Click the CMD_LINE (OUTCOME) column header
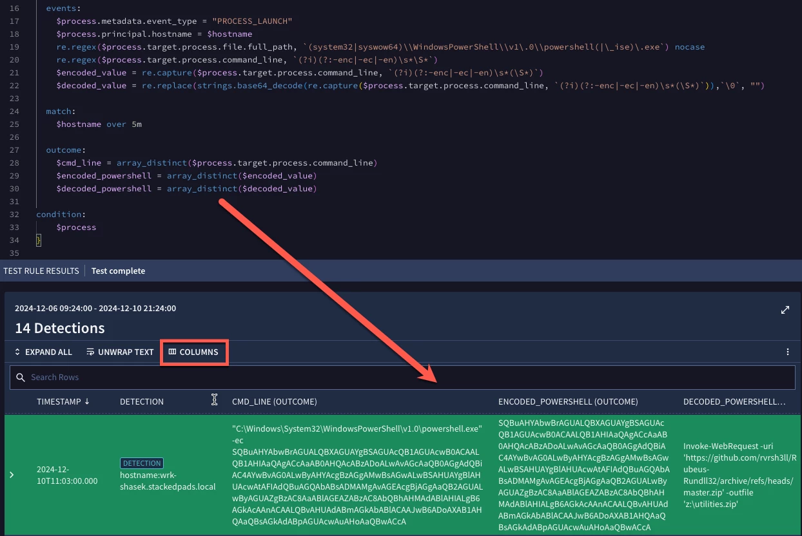The image size is (802, 536). 275,401
